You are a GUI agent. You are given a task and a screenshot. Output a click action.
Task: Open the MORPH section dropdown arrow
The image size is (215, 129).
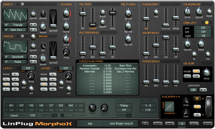179,97
